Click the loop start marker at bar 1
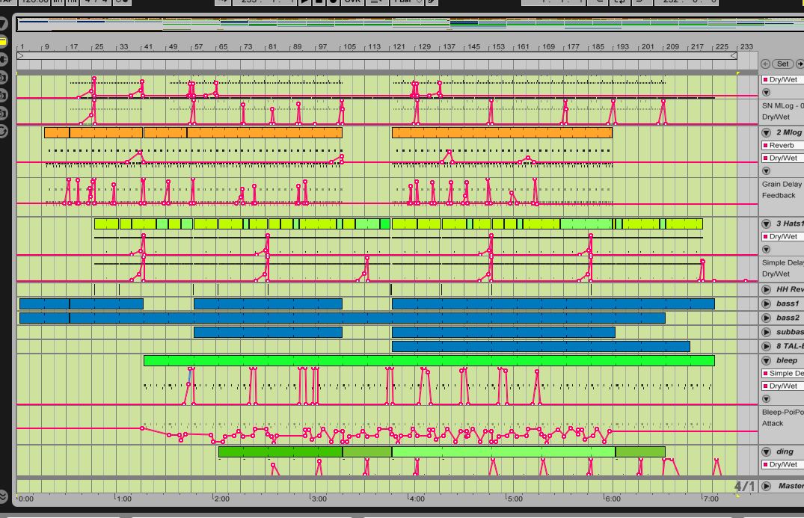804x518 pixels. tap(20, 55)
